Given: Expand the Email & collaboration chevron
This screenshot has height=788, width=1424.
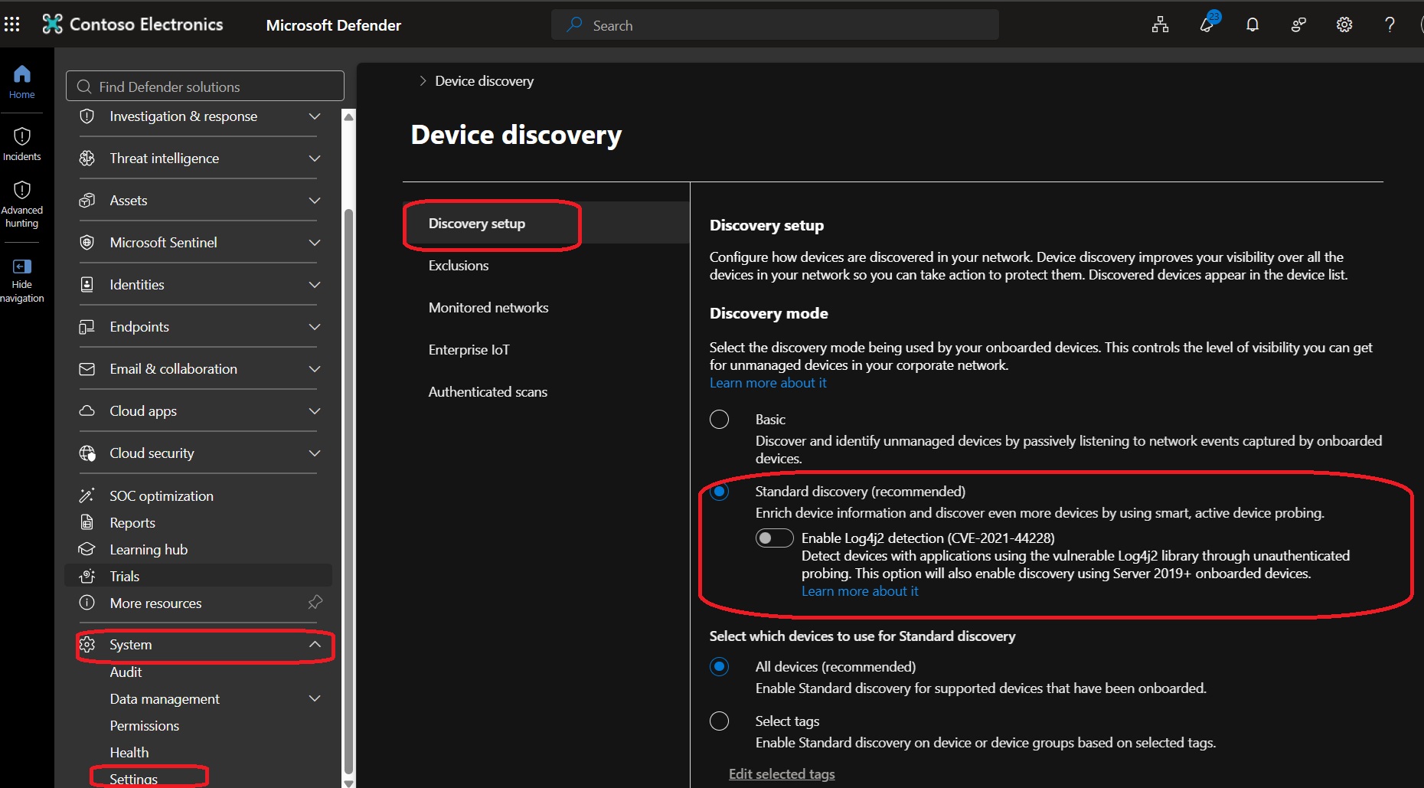Looking at the screenshot, I should 314,369.
